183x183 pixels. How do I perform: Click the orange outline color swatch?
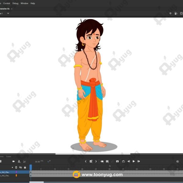pyautogui.click(x=16, y=175)
